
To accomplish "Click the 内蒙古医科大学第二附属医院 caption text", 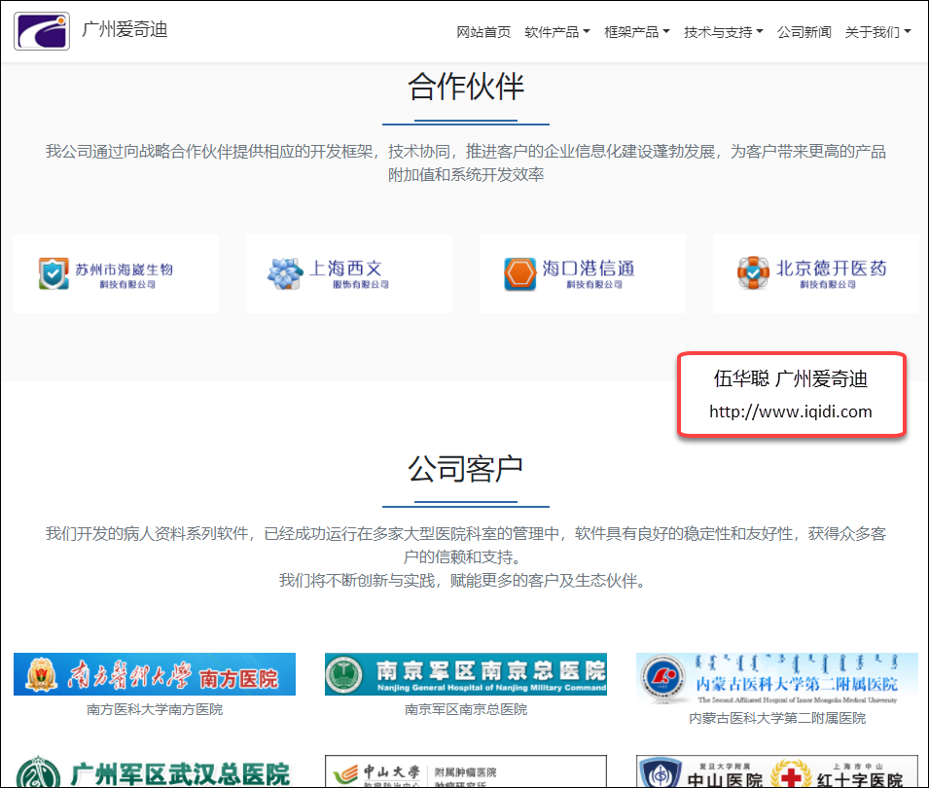I will coord(776,718).
